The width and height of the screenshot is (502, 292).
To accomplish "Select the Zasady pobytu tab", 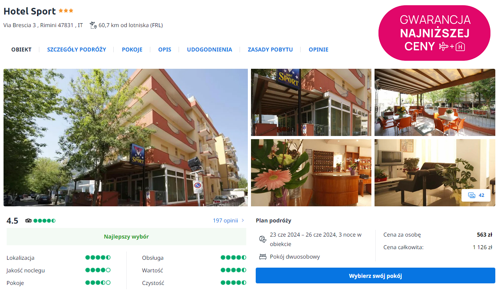I will 270,50.
